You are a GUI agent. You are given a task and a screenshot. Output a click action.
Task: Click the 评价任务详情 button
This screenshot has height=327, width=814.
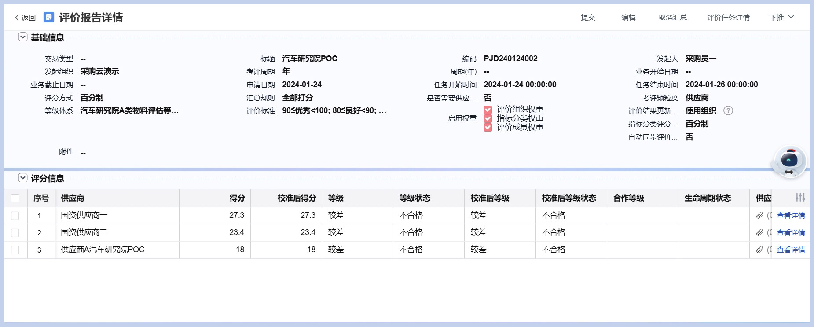[x=728, y=17]
